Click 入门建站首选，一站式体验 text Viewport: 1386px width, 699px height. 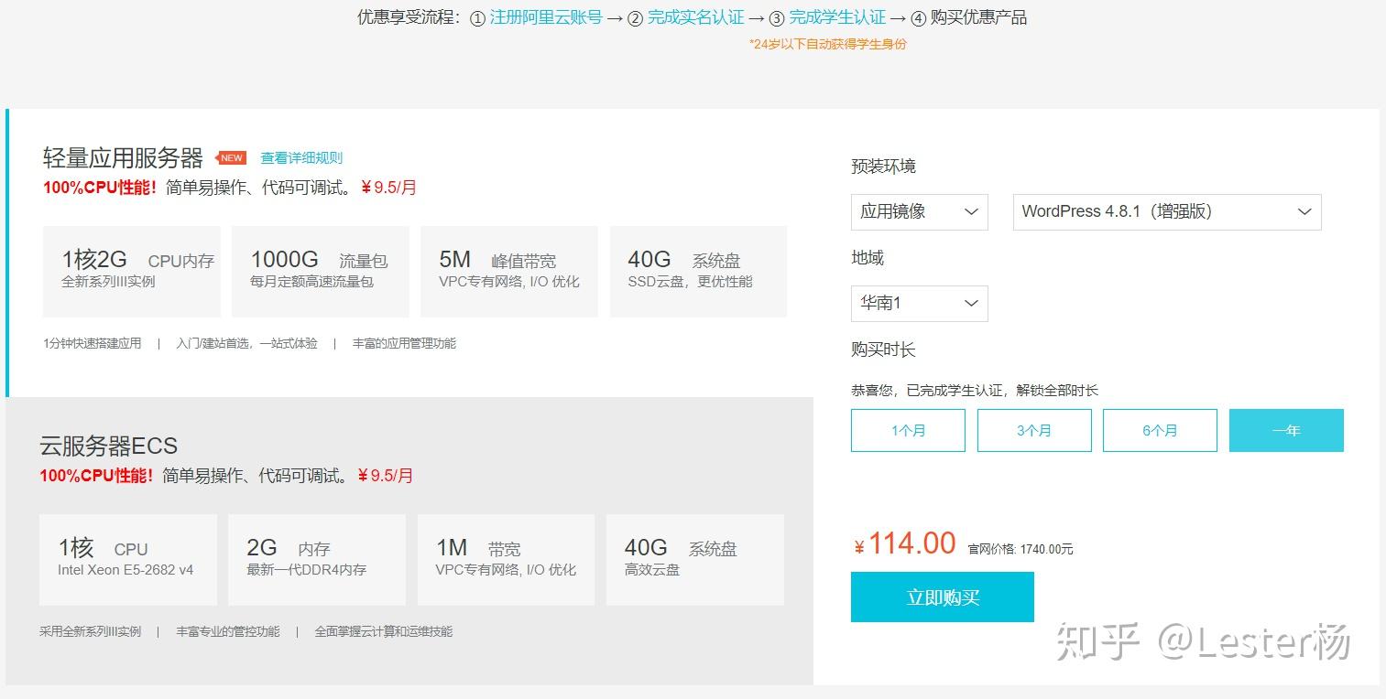pyautogui.click(x=247, y=343)
